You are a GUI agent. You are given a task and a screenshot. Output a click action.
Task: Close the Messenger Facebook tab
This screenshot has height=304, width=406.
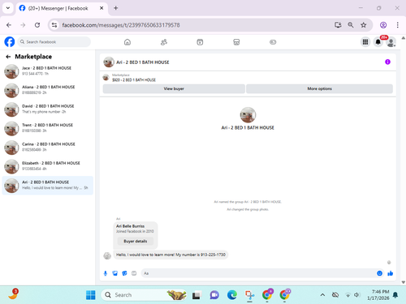point(101,8)
